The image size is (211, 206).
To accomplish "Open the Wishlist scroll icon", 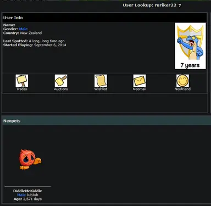I will coord(101,81).
